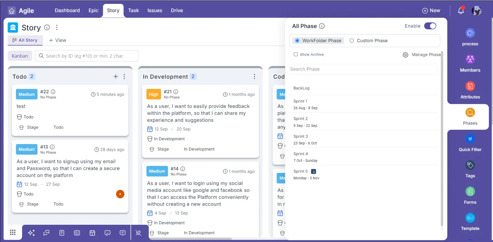Open the comment lines icon in bottom toolbar
This screenshot has height=242, width=493.
pos(123,233)
